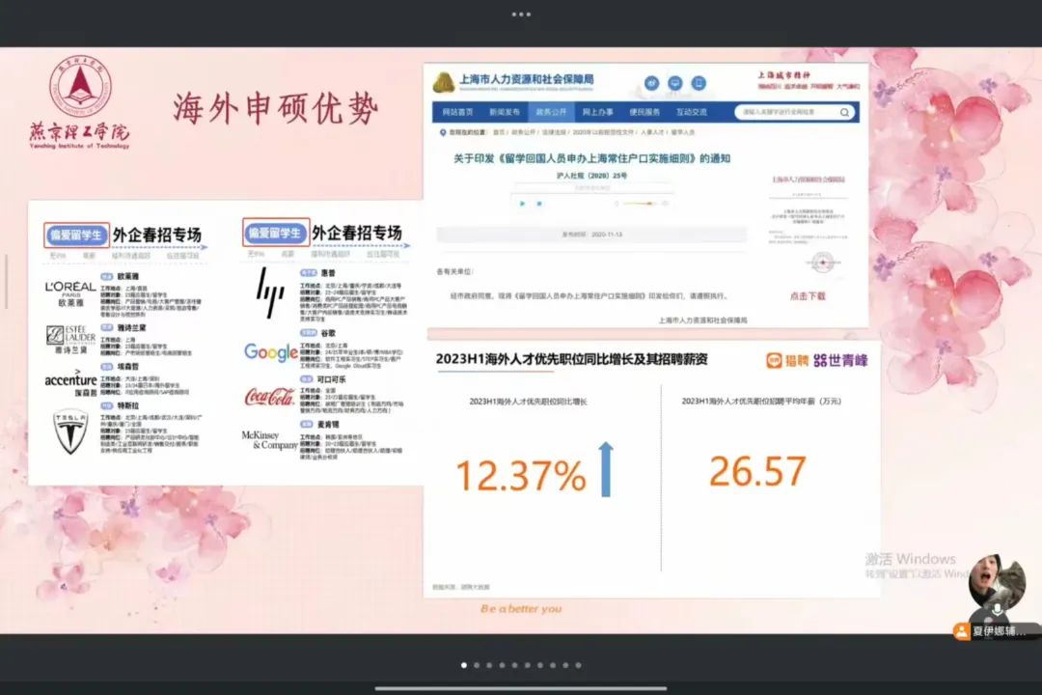Viewport: 1042px width, 695px height.
Task: Click the monitor-shaped blue round icon
Action: coord(675,83)
